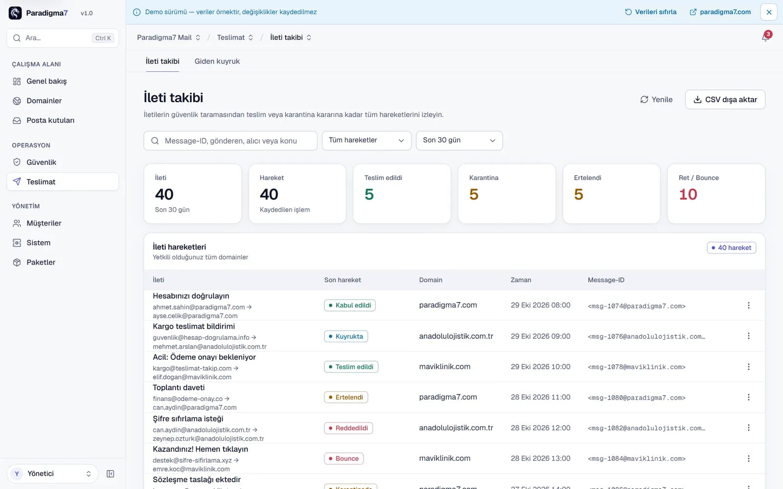Screen dimensions: 783x489
Task: Expand the Tüm hareketler filter dropdown
Action: tap(367, 140)
